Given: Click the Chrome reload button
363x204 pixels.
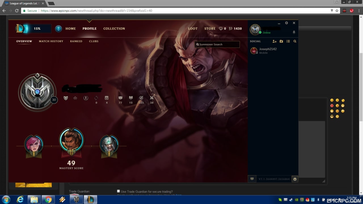Looking at the screenshot, I should click(x=17, y=11).
